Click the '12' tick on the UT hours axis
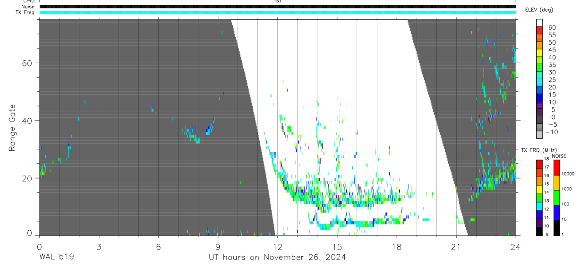The image size is (580, 267). [277, 246]
